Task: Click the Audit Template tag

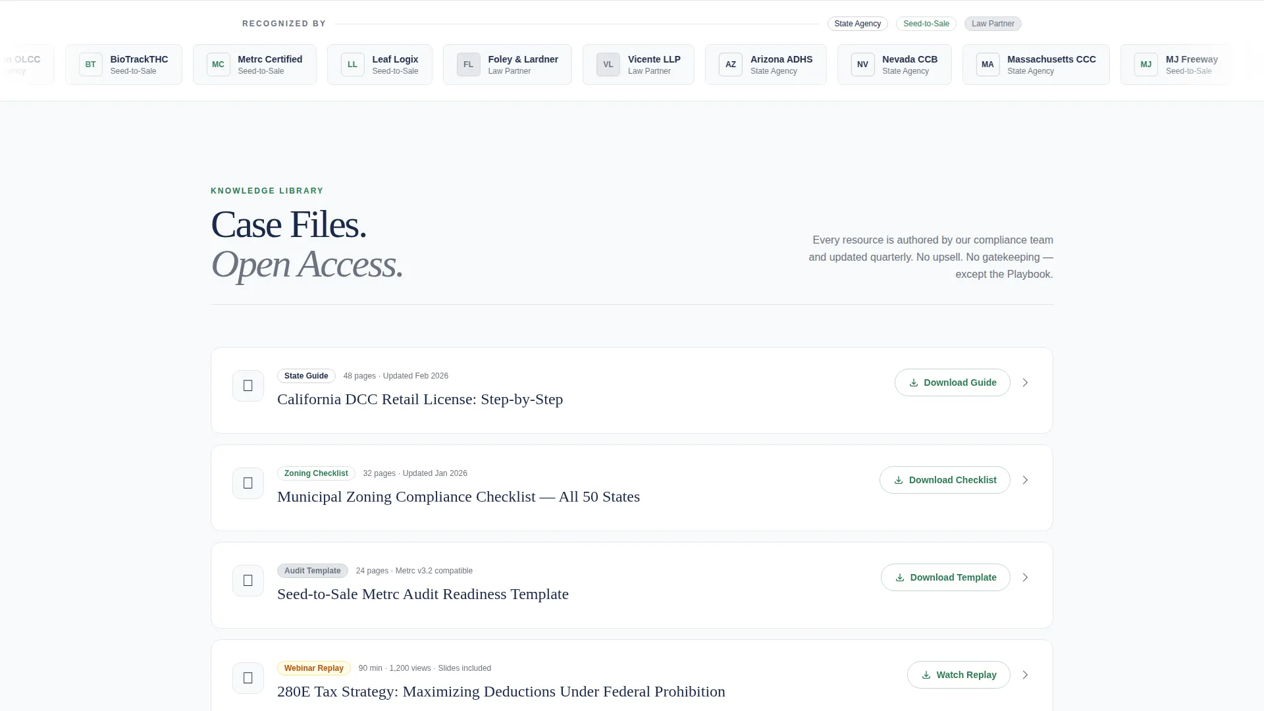Action: pyautogui.click(x=313, y=571)
